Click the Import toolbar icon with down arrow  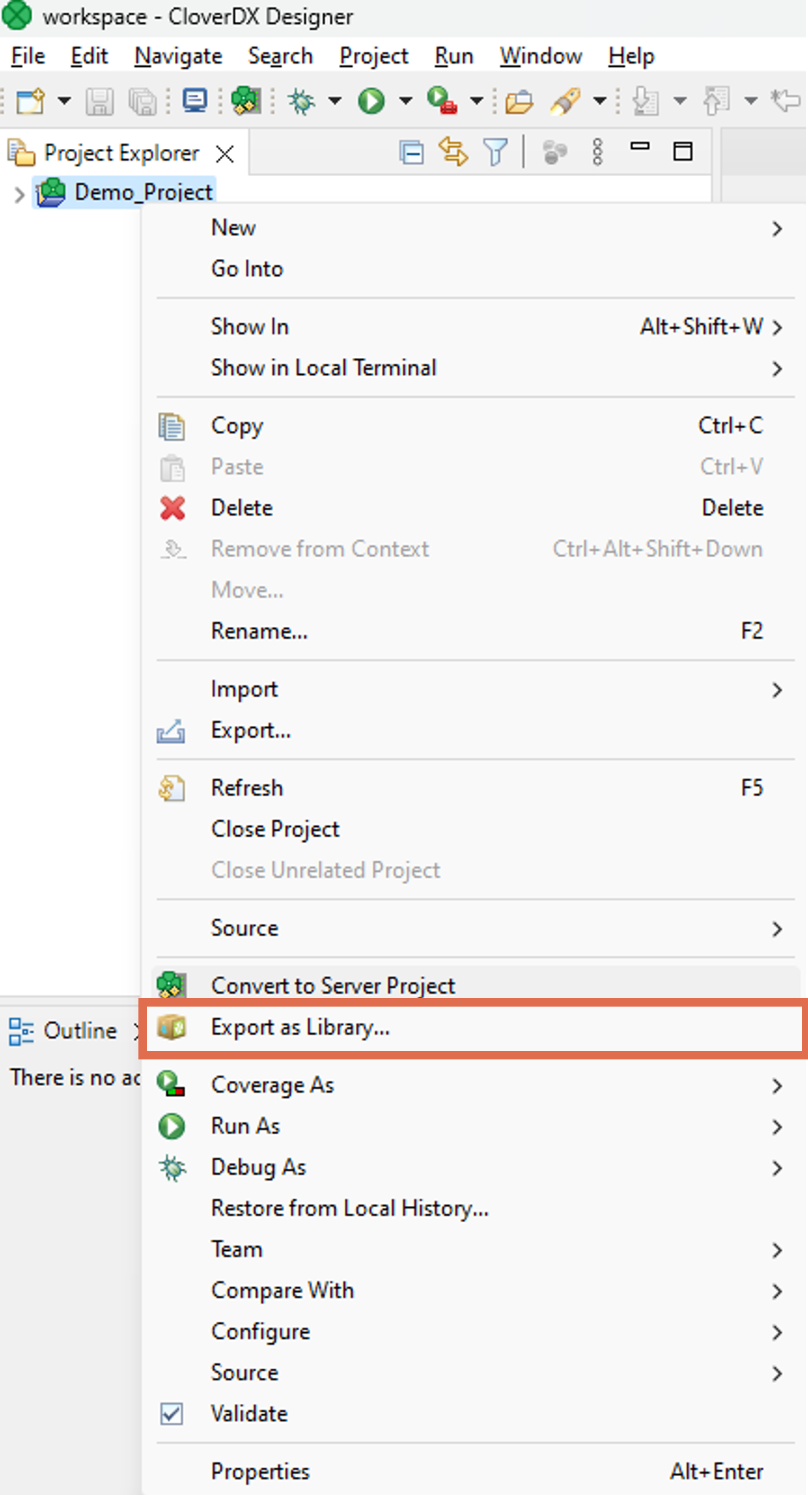click(645, 101)
